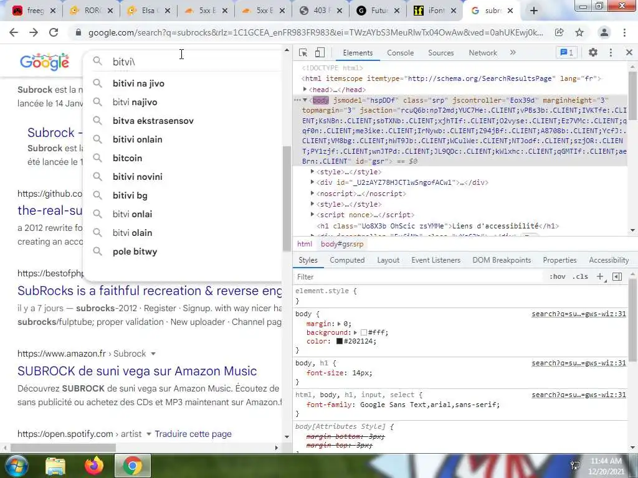
Task: Open the Network panel tab
Action: pyautogui.click(x=483, y=53)
